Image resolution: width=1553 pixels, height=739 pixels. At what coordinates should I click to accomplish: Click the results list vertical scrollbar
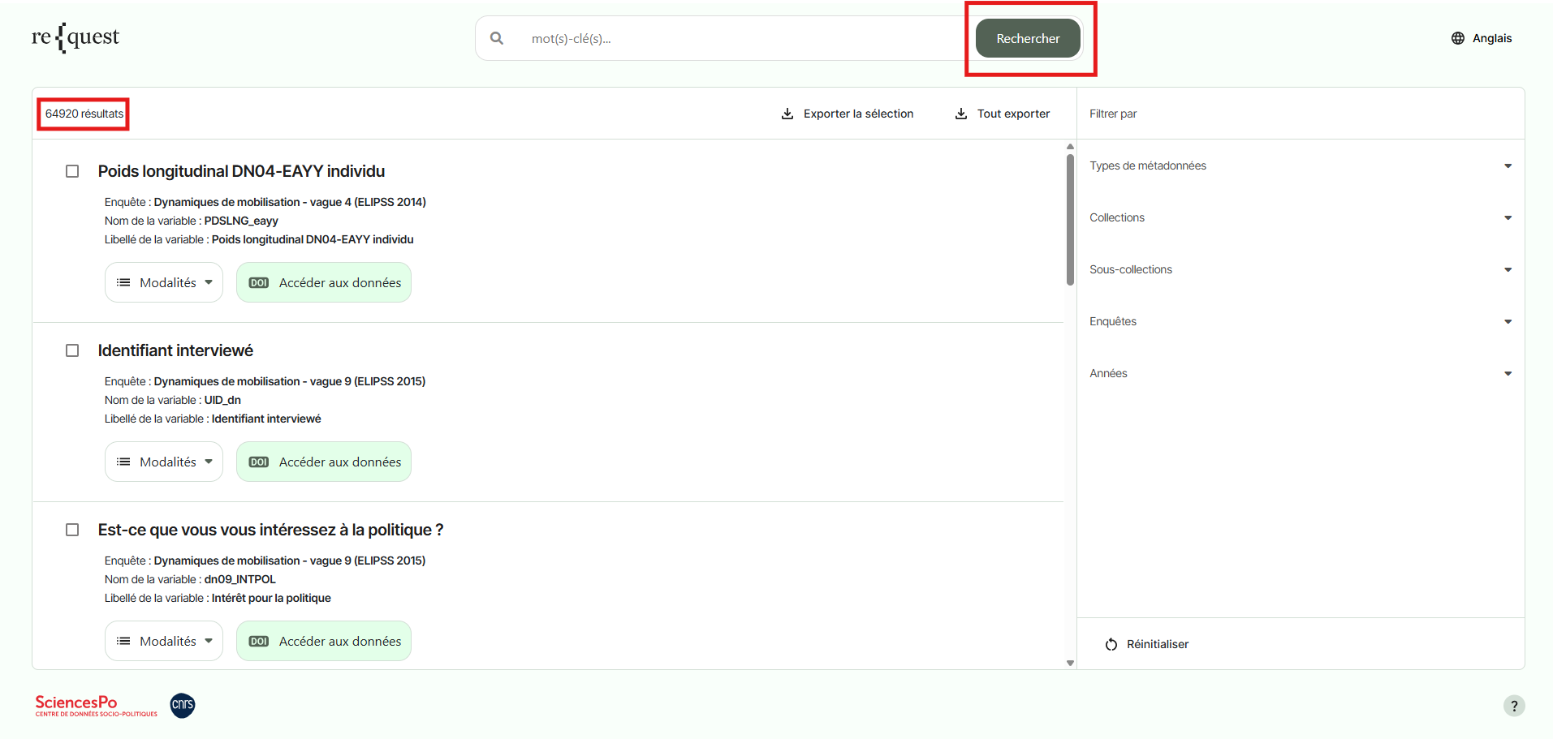tap(1070, 220)
